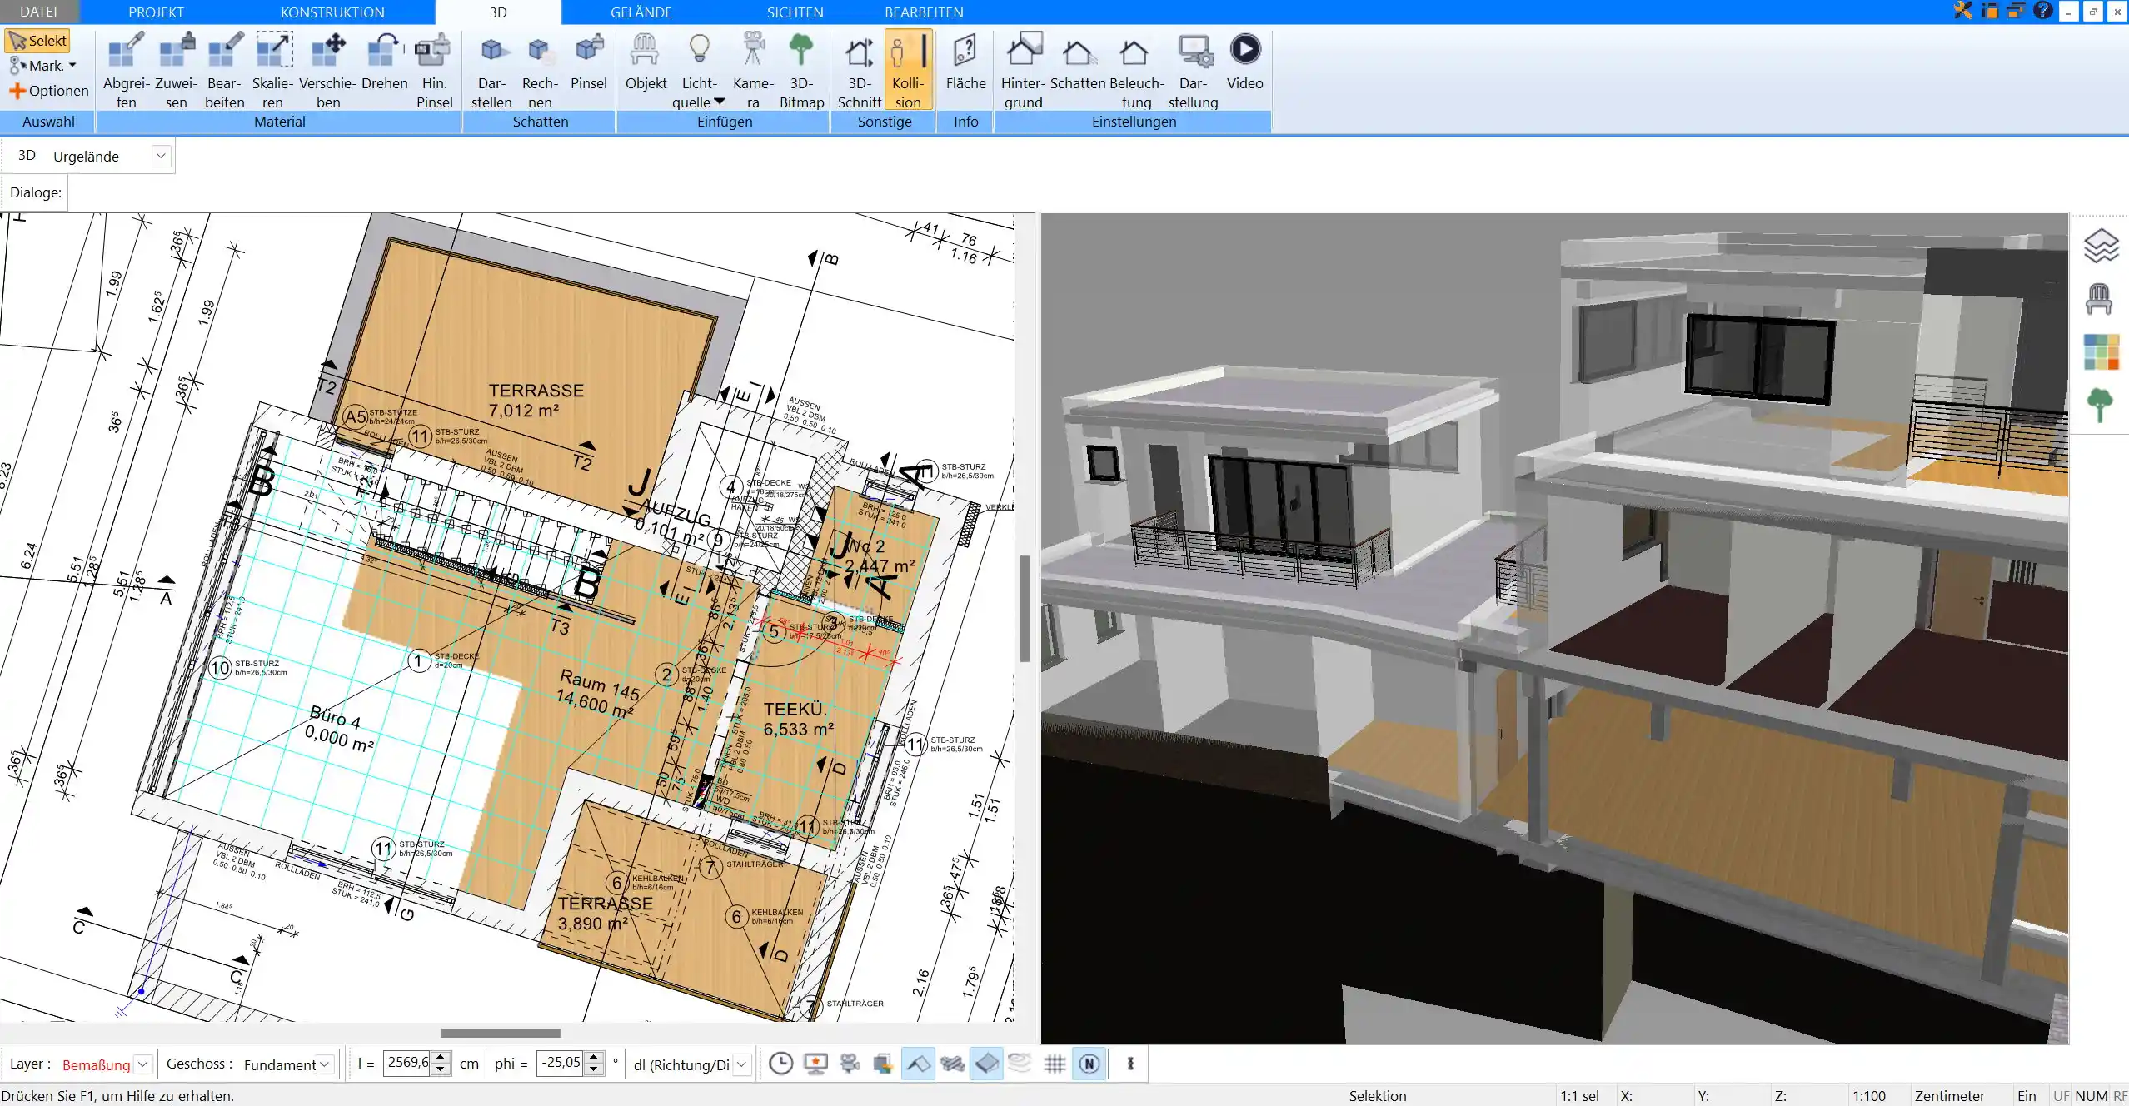The height and width of the screenshot is (1106, 2129).
Task: Click the Optionen button
Action: [x=48, y=91]
